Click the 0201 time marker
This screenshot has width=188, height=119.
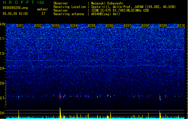pos(20,26)
